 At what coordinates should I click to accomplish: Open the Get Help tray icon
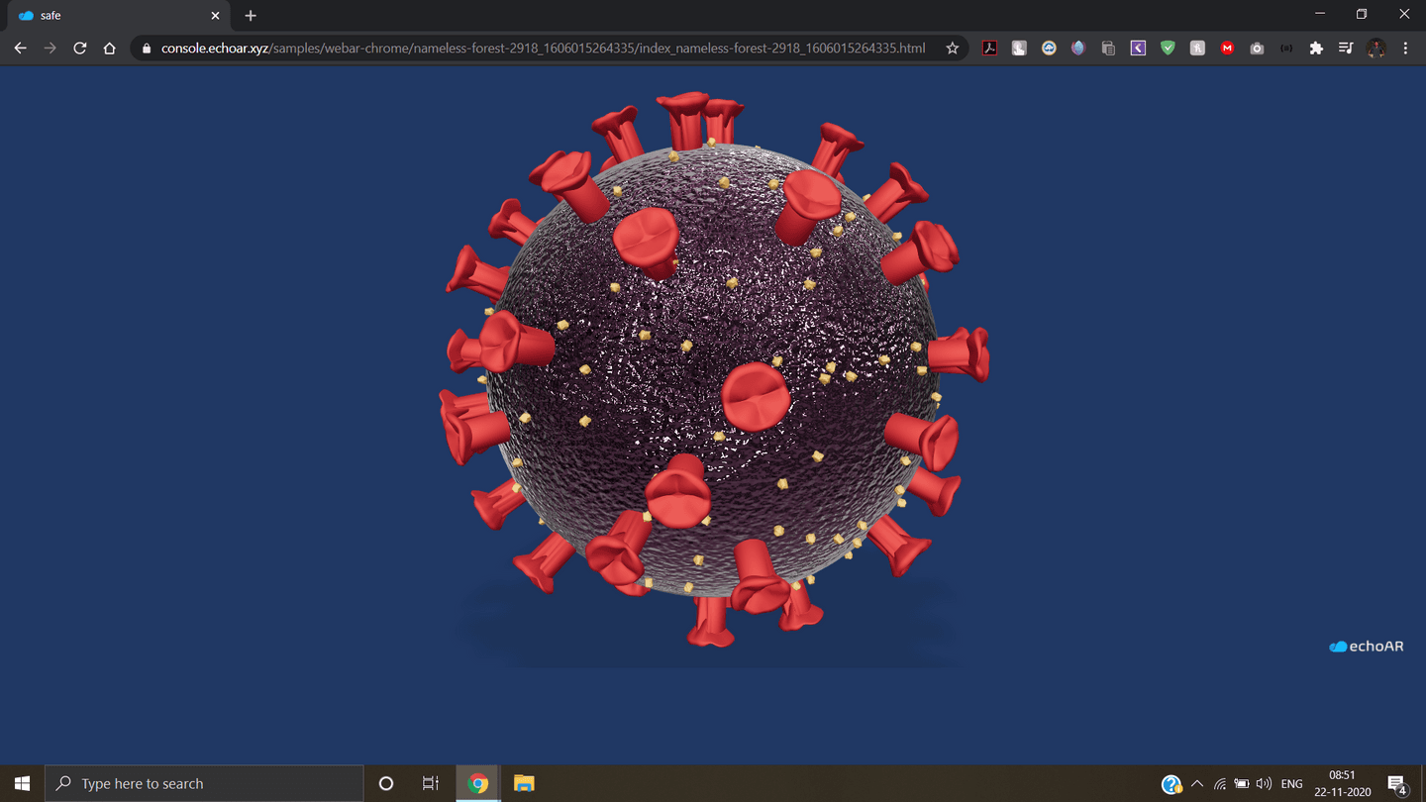[x=1171, y=784]
